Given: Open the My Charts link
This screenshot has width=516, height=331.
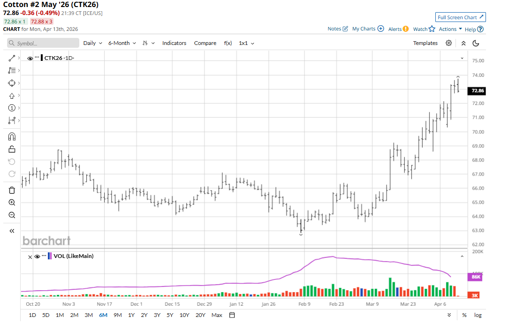Looking at the screenshot, I should [368, 29].
